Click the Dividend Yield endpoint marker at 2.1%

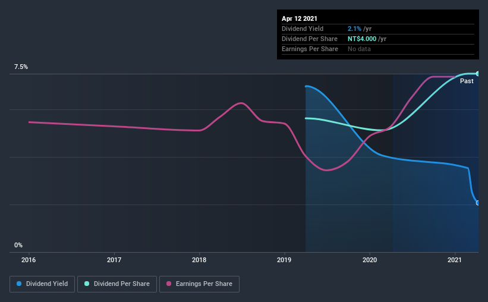click(477, 203)
